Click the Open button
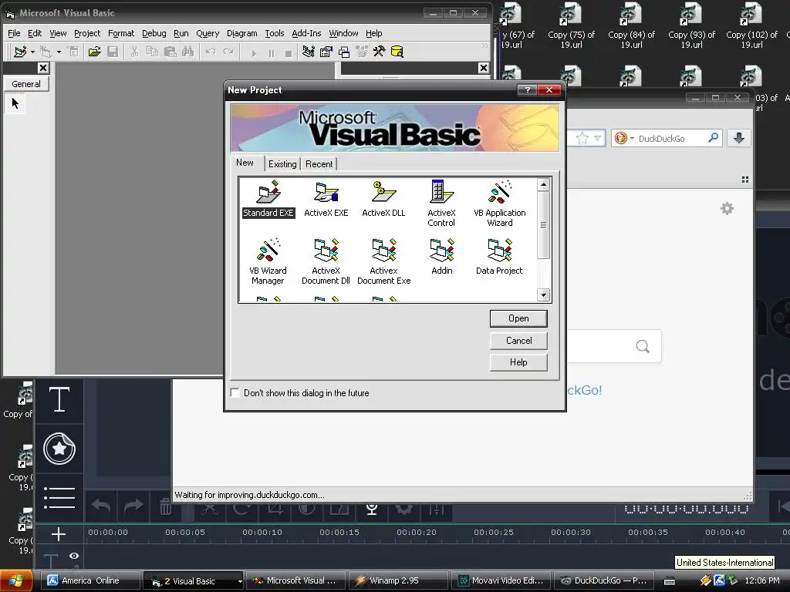The image size is (790, 592). coord(518,318)
